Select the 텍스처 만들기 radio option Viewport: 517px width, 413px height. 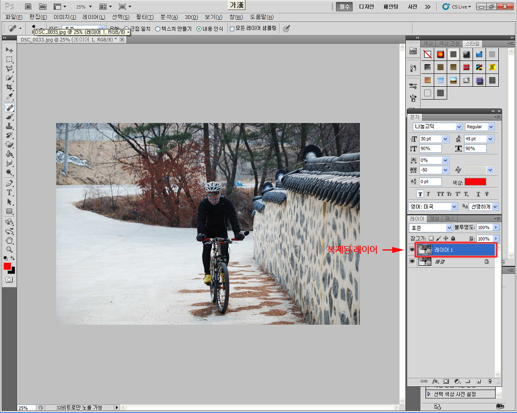click(x=158, y=29)
